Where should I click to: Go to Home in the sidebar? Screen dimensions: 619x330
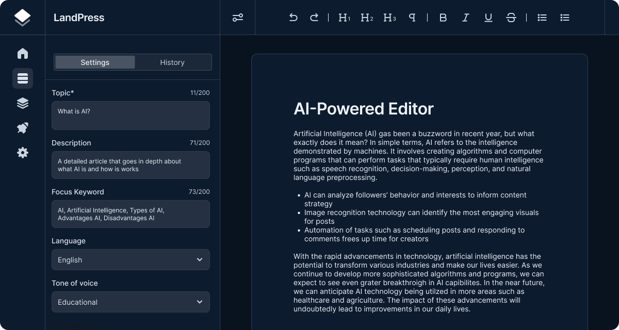[23, 54]
